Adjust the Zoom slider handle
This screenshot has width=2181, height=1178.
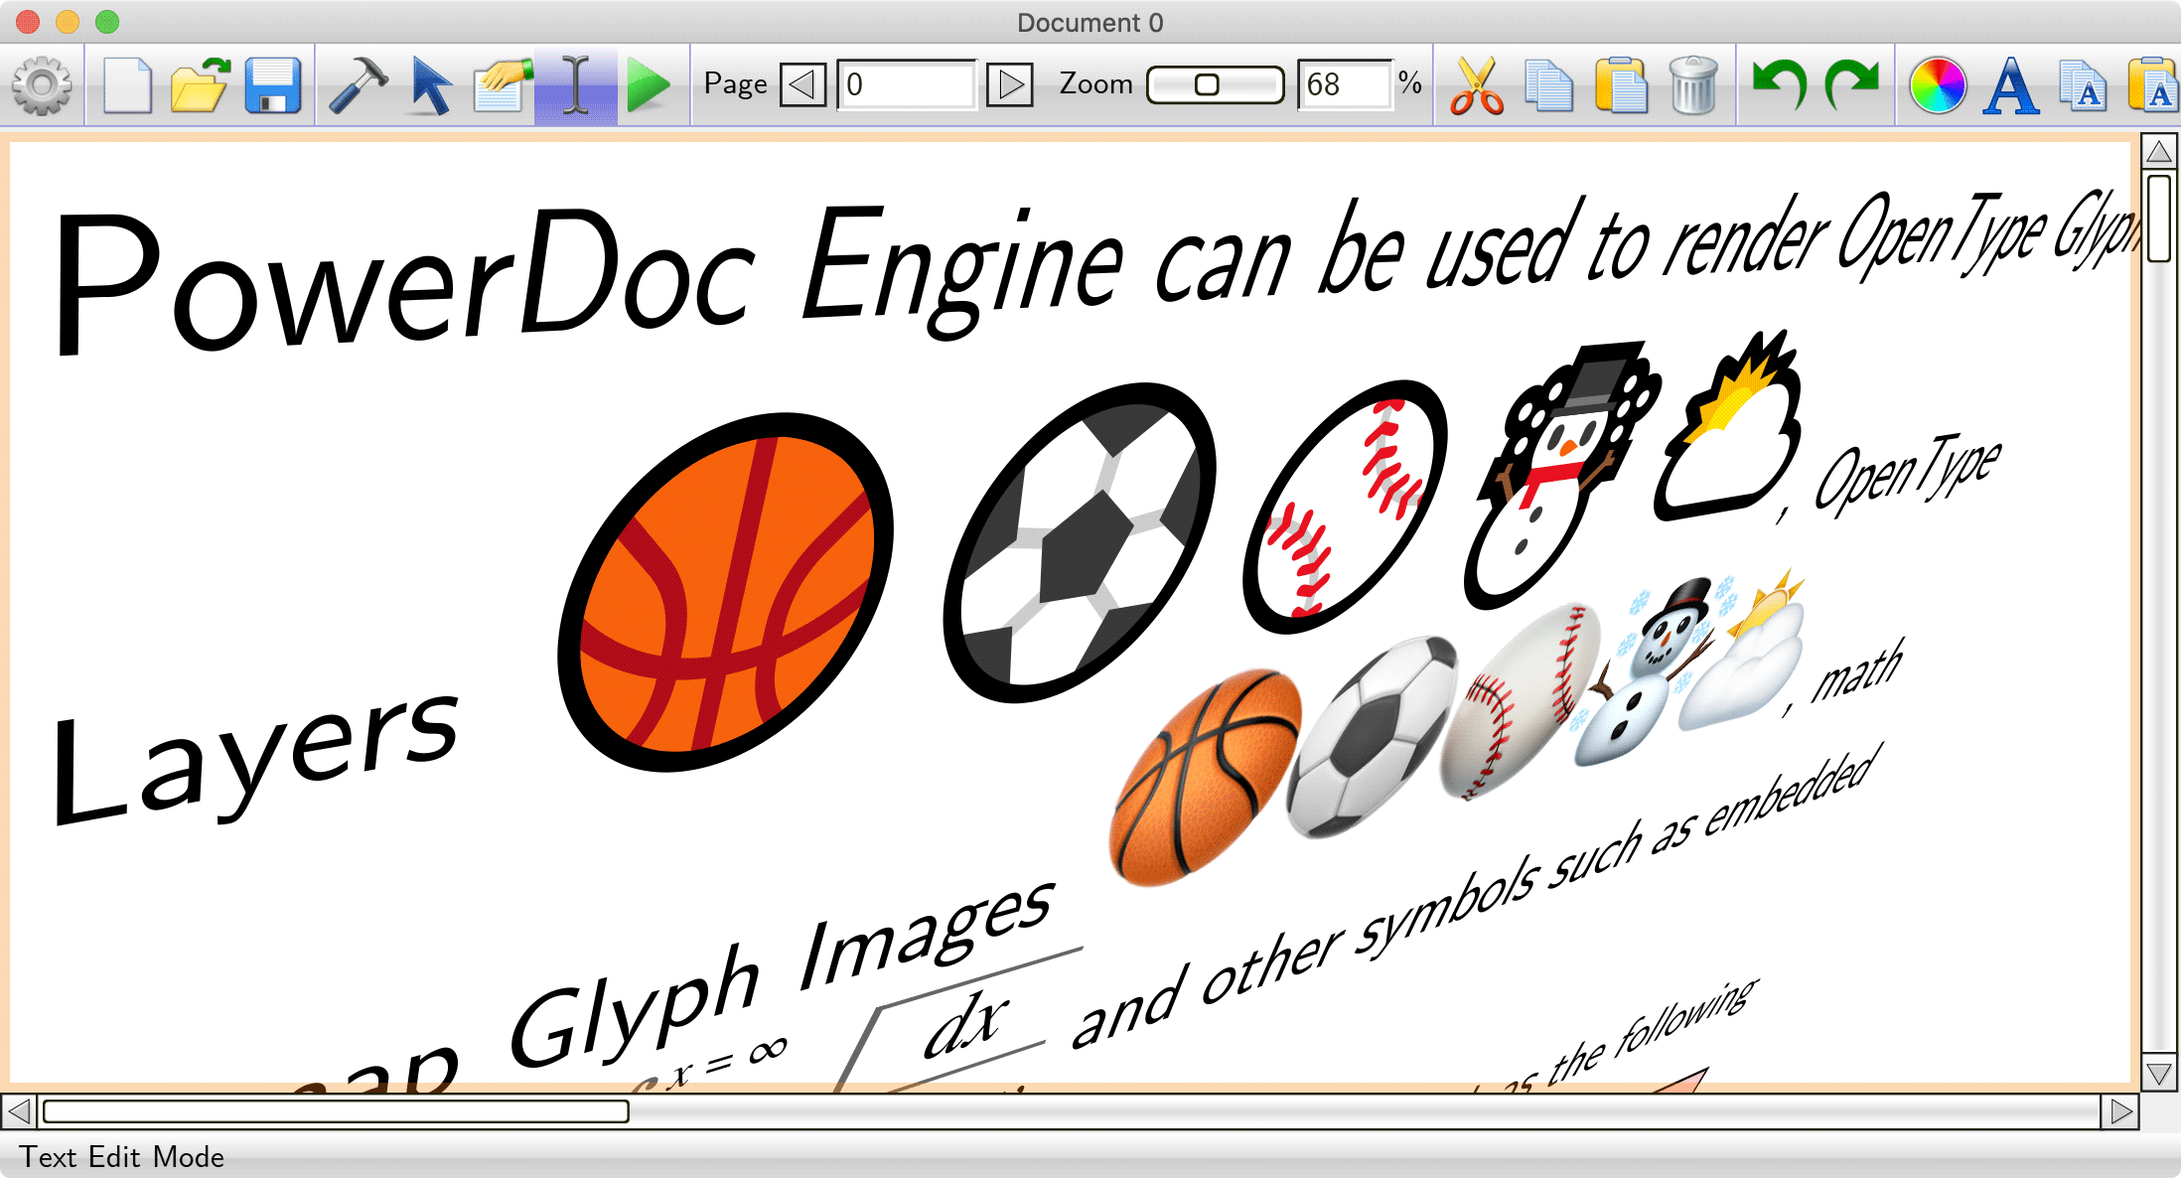[x=1207, y=84]
